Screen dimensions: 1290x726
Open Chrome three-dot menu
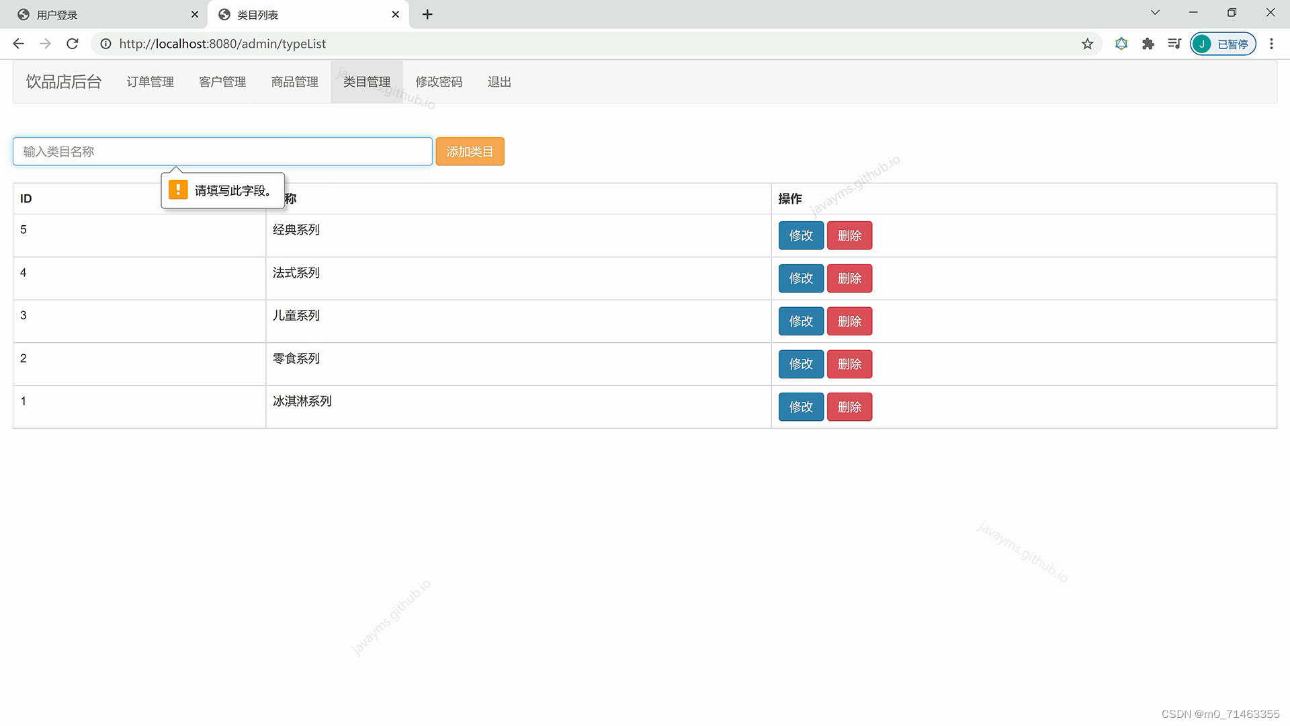point(1271,44)
